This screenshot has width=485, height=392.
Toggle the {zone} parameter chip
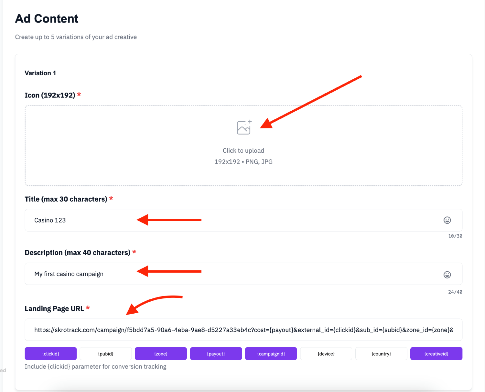[x=161, y=354]
